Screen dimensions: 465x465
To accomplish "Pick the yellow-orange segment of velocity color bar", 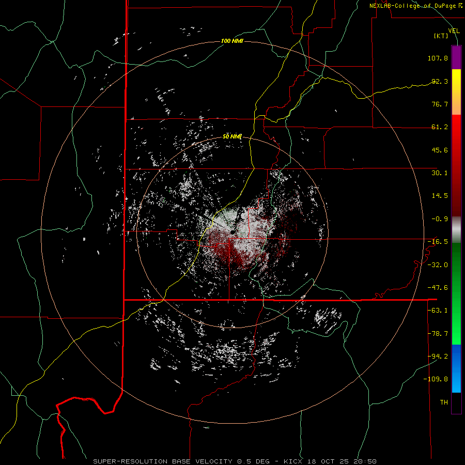I will pyautogui.click(x=456, y=92).
